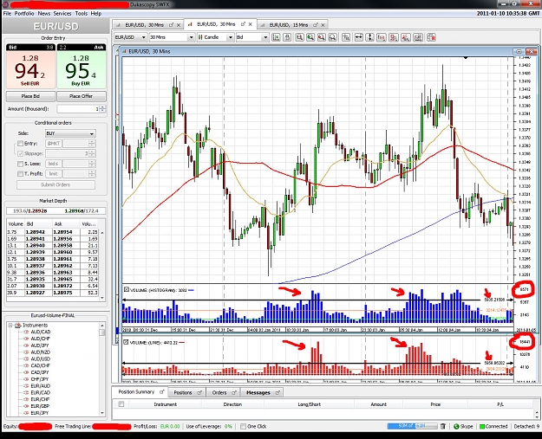Screen dimensions: 542x439
Task: Open the Portfolio menu
Action: (24, 14)
